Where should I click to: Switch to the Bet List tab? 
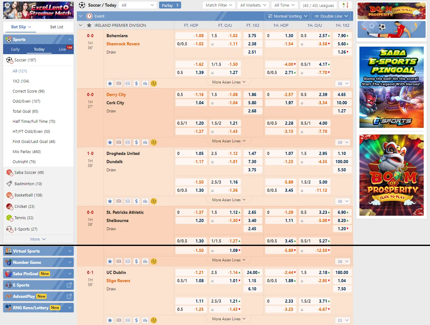[57, 27]
